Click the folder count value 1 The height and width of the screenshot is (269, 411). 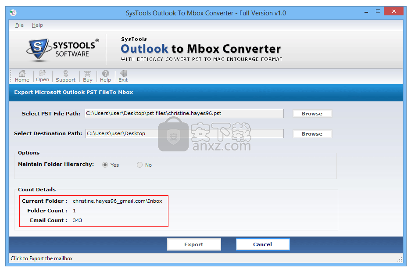[74, 211]
